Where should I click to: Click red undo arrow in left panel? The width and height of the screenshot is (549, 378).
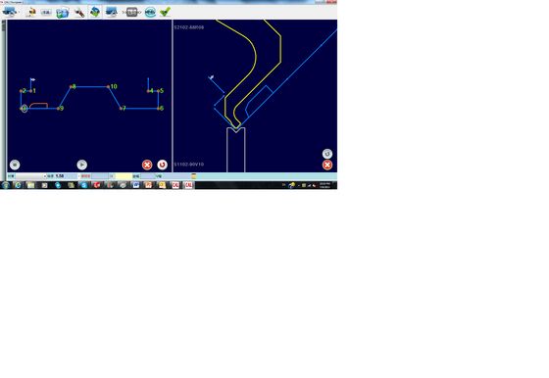[162, 165]
